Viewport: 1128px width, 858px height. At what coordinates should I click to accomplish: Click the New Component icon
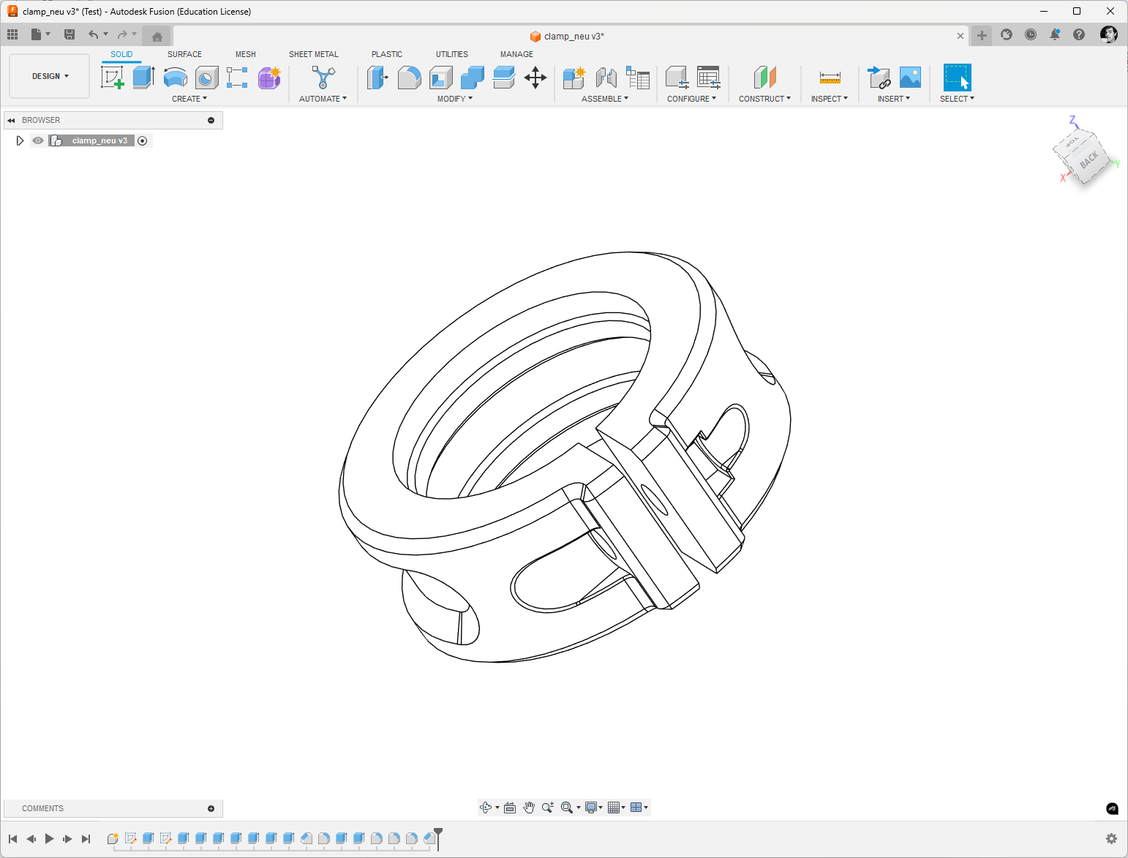(x=574, y=77)
